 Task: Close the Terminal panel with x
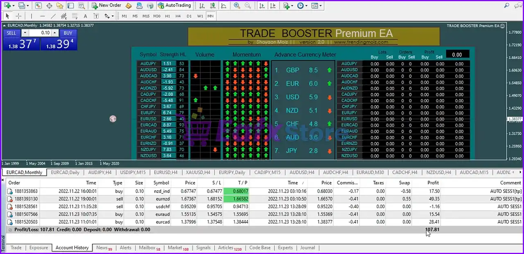[3, 180]
